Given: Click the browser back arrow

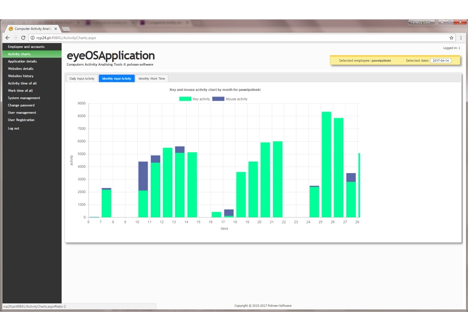Looking at the screenshot, I should 7,38.
